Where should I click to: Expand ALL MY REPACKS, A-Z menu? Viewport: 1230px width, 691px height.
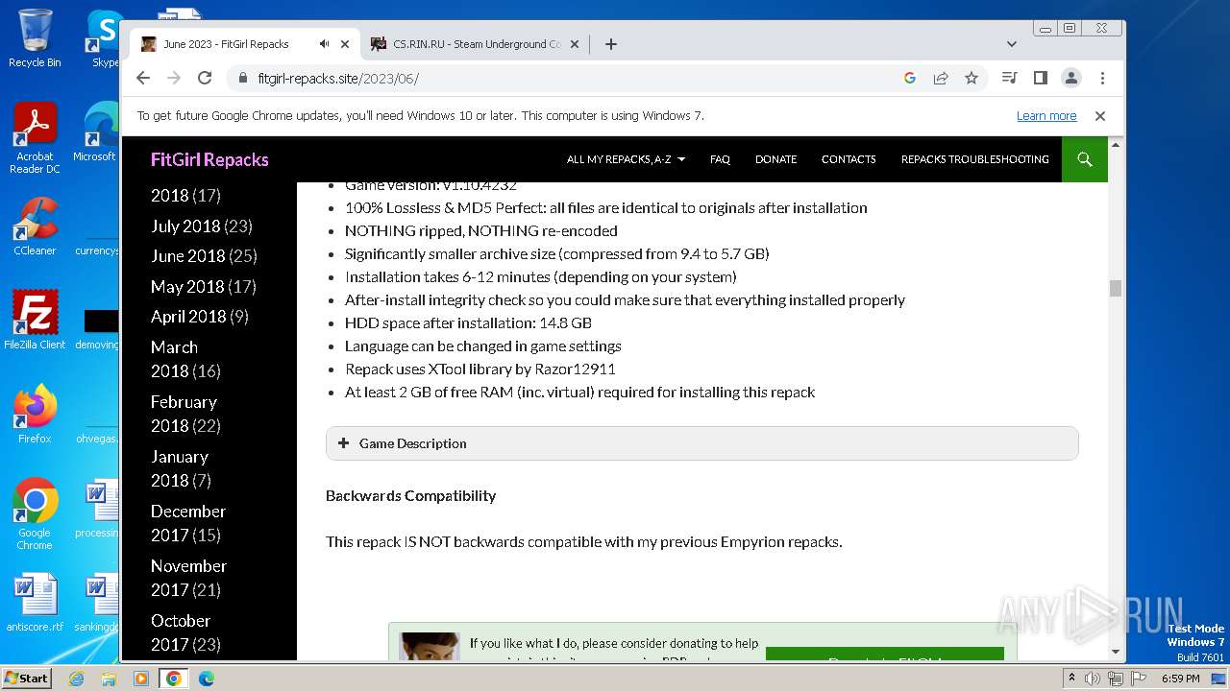click(626, 159)
